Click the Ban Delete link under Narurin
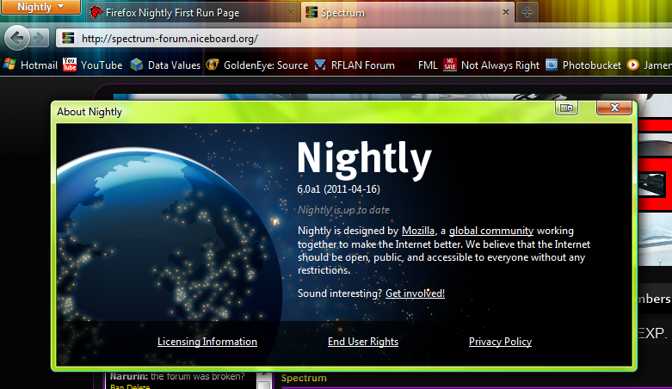672x389 pixels. [130, 386]
